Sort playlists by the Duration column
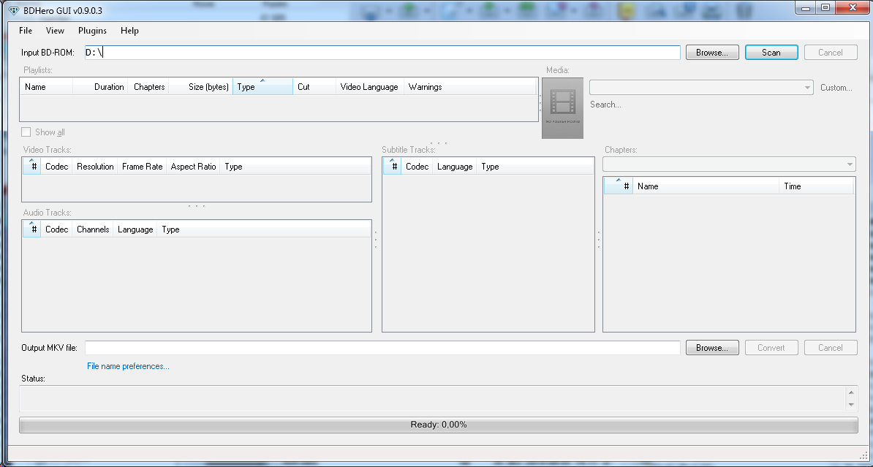The width and height of the screenshot is (873, 467). (x=100, y=87)
